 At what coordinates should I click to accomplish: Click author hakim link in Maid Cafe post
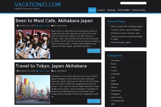point(41,26)
